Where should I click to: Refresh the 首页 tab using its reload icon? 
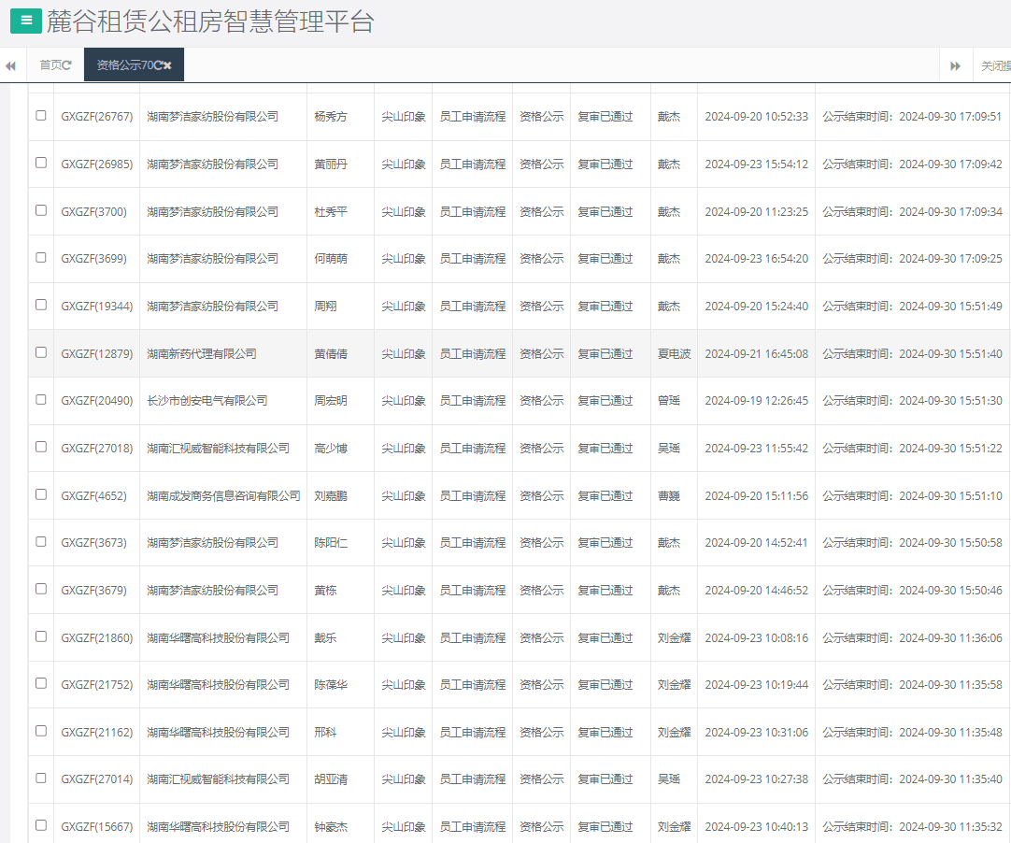coord(67,65)
